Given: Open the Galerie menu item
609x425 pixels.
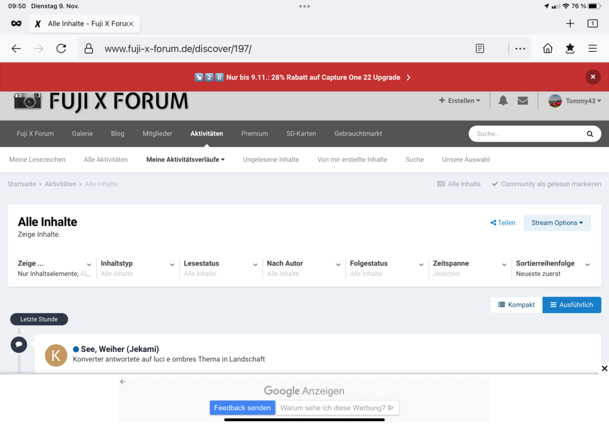Looking at the screenshot, I should coord(82,134).
